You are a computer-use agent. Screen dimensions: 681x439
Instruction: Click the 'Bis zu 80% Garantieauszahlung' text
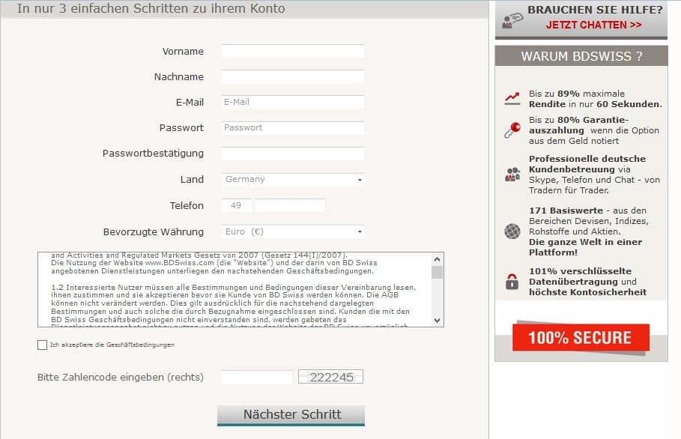click(x=578, y=125)
